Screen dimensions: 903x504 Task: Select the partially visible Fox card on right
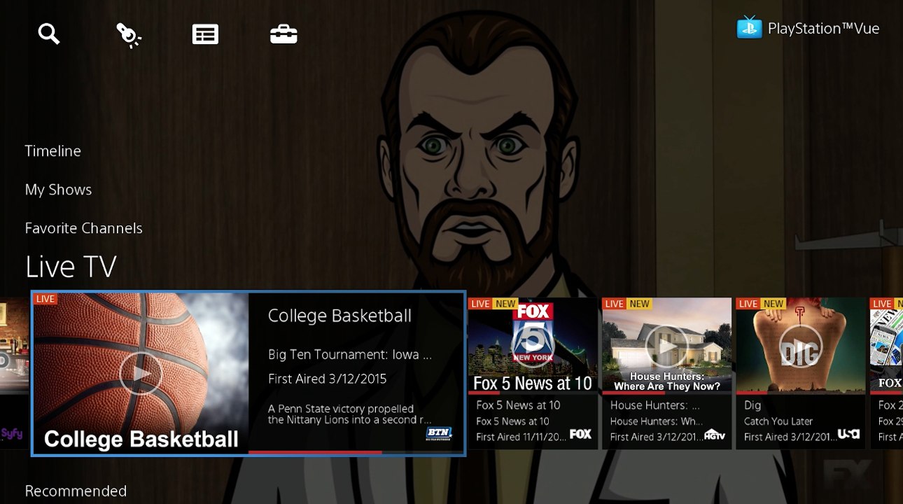tap(886, 373)
